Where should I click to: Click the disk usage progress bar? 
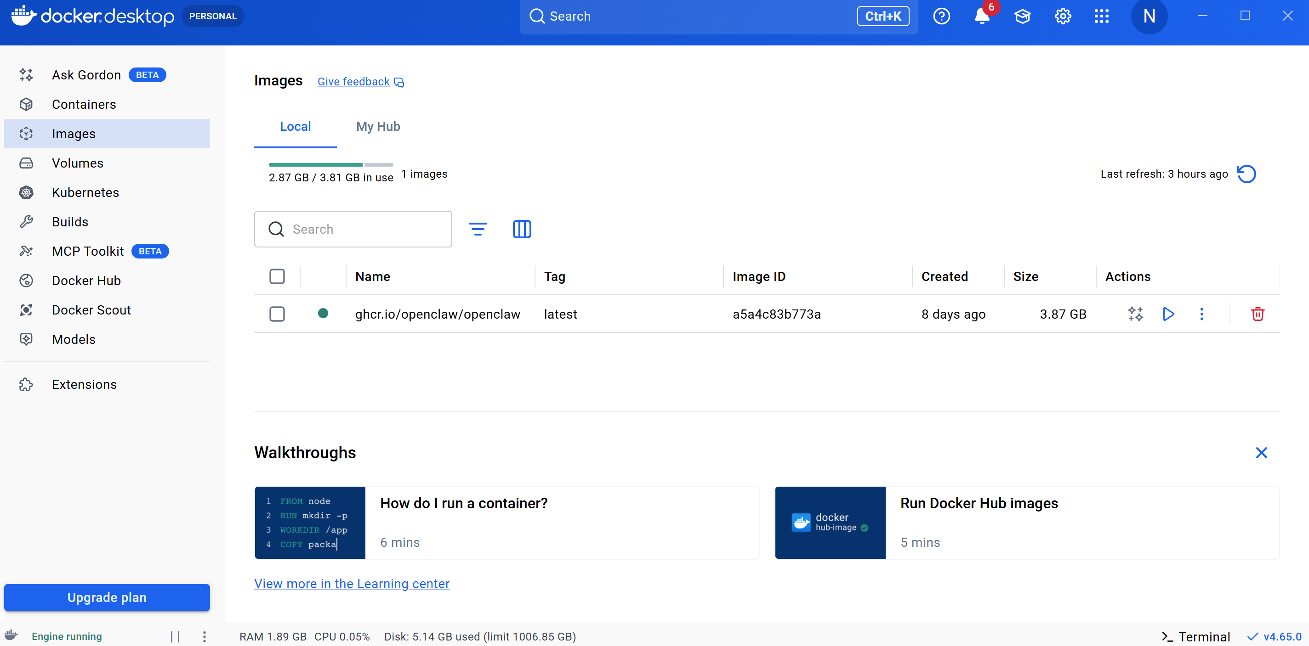331,165
